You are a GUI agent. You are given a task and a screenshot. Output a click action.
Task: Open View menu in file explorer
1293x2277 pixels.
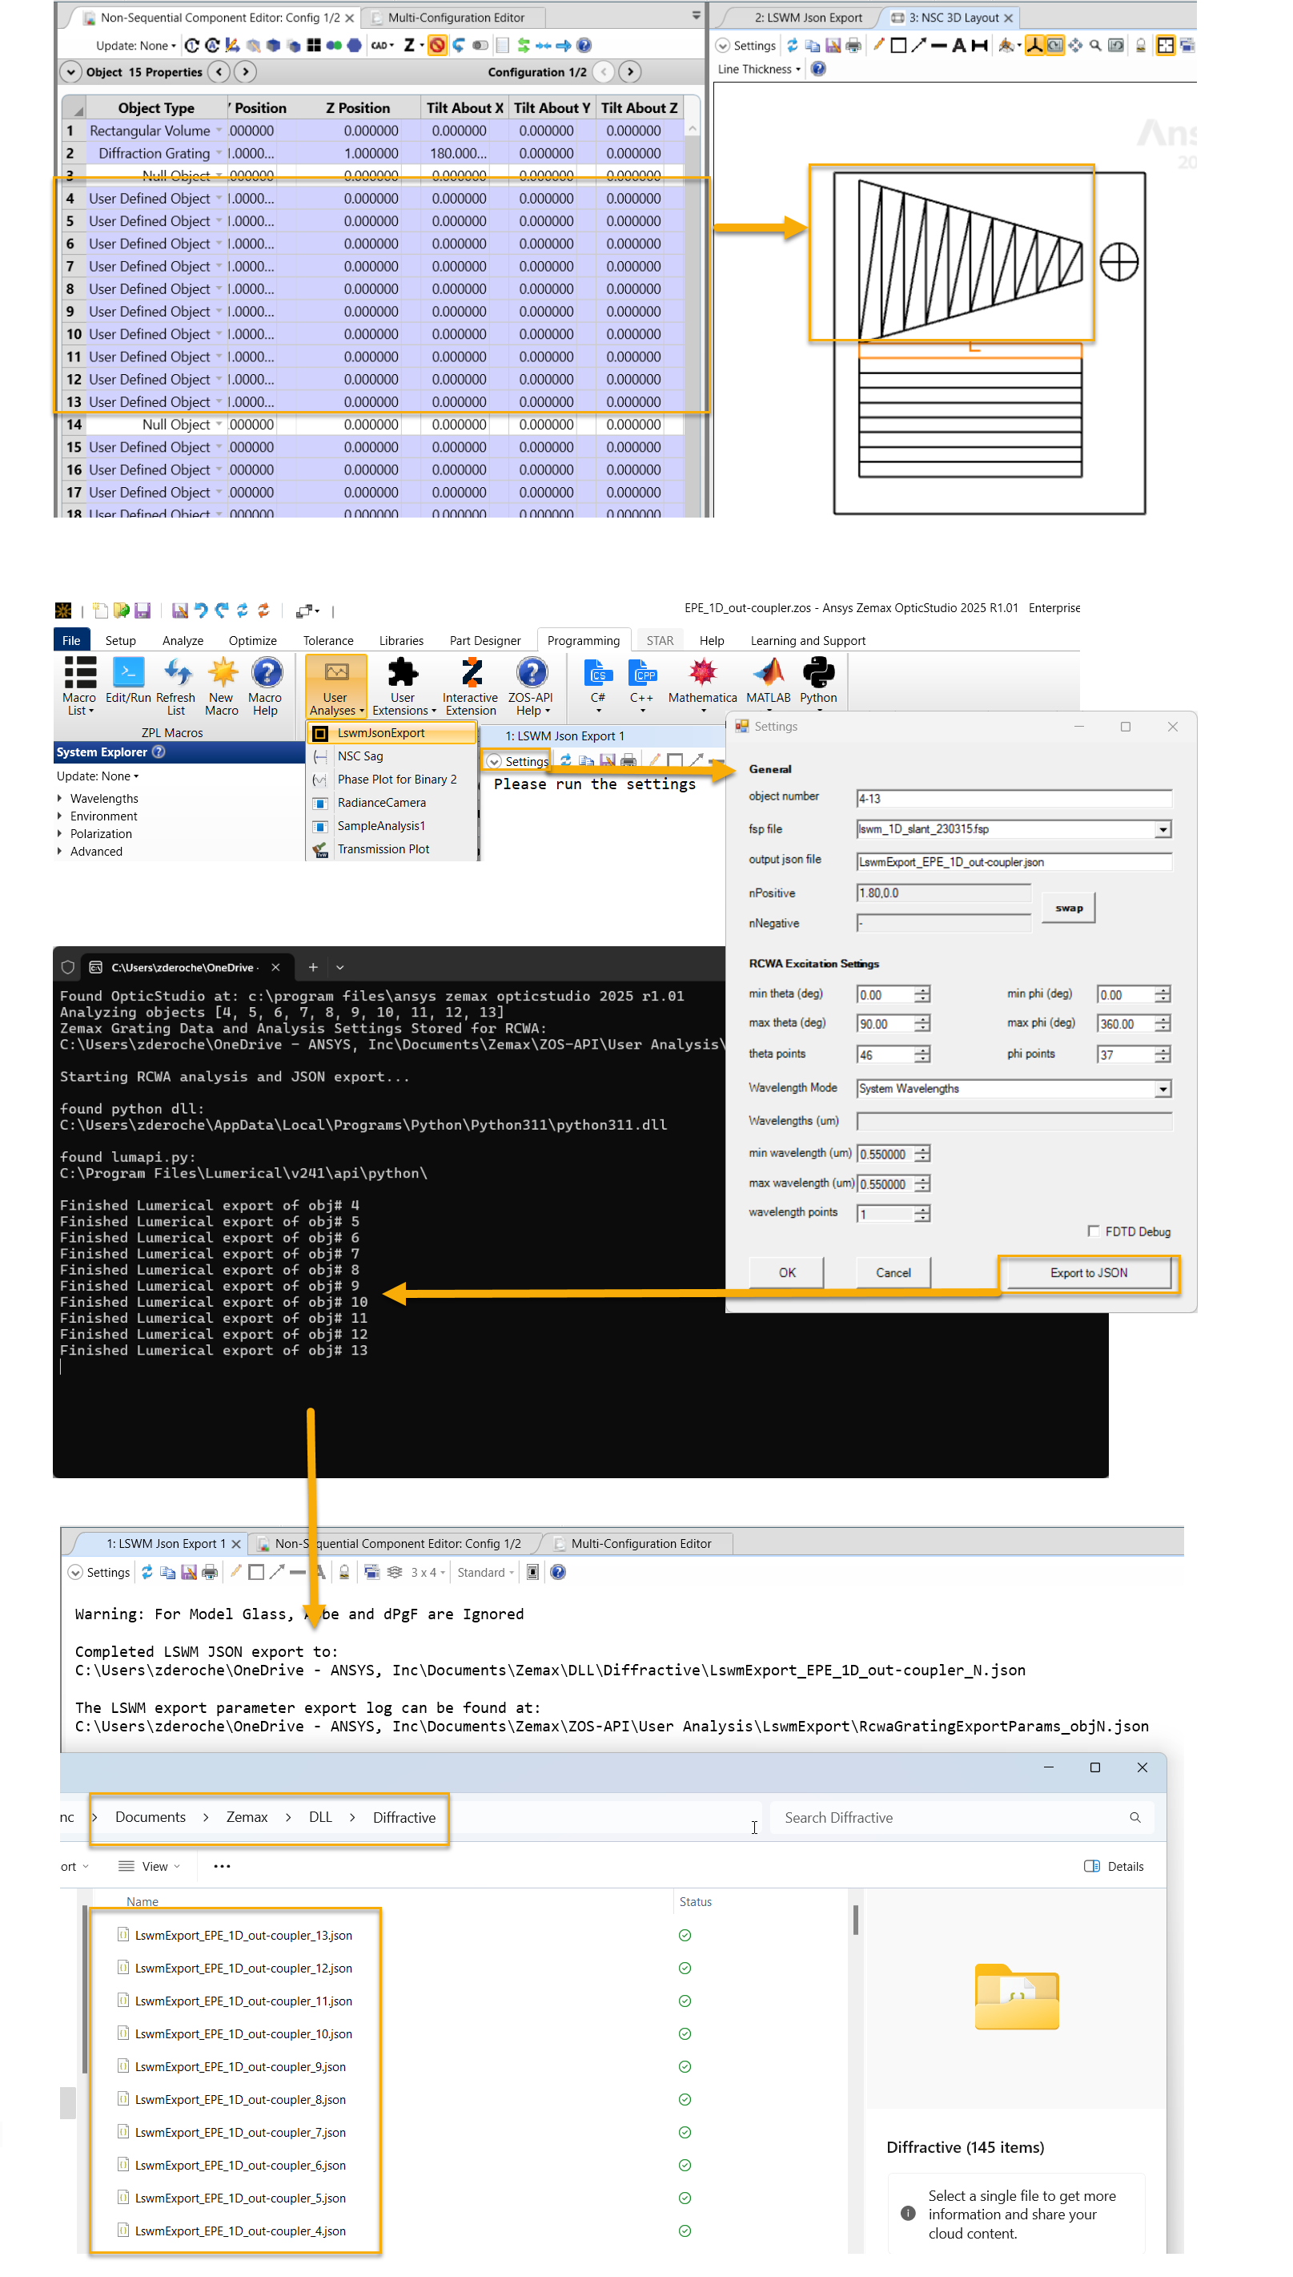[149, 1866]
